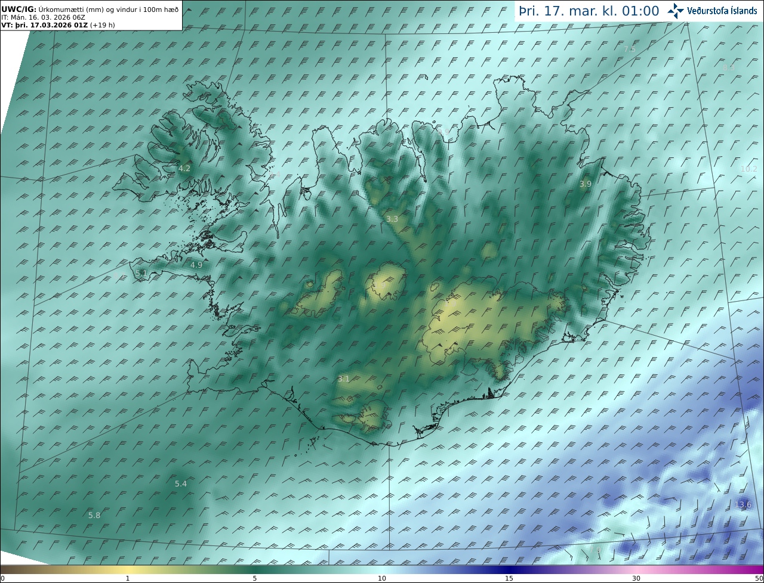Click the 'VT: þri. 17.03.2026 01Z' line
Viewport: 764px width, 583px height.
click(x=58, y=25)
